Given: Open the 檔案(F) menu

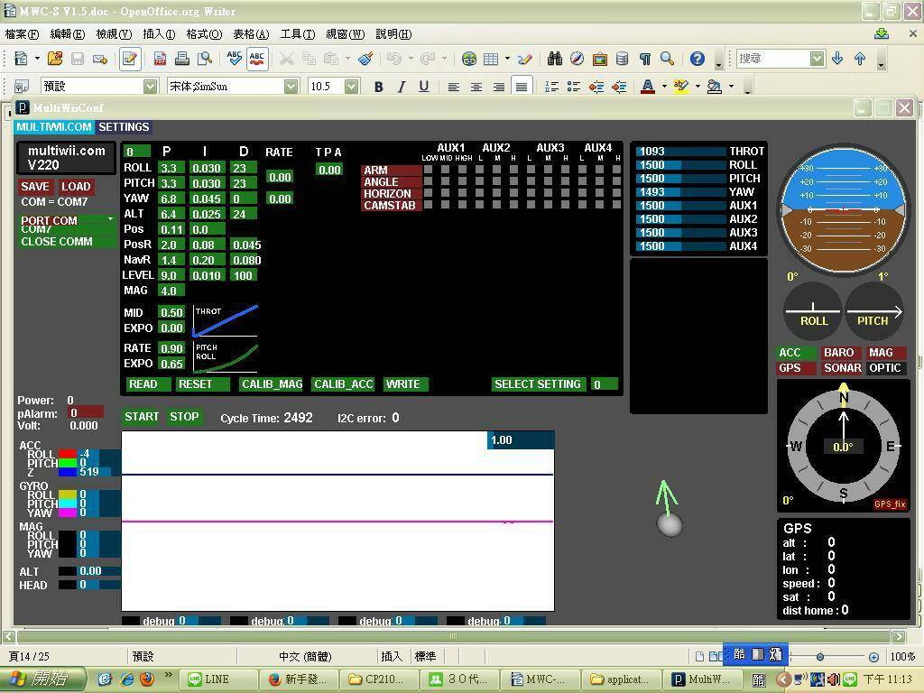Looking at the screenshot, I should [x=23, y=34].
